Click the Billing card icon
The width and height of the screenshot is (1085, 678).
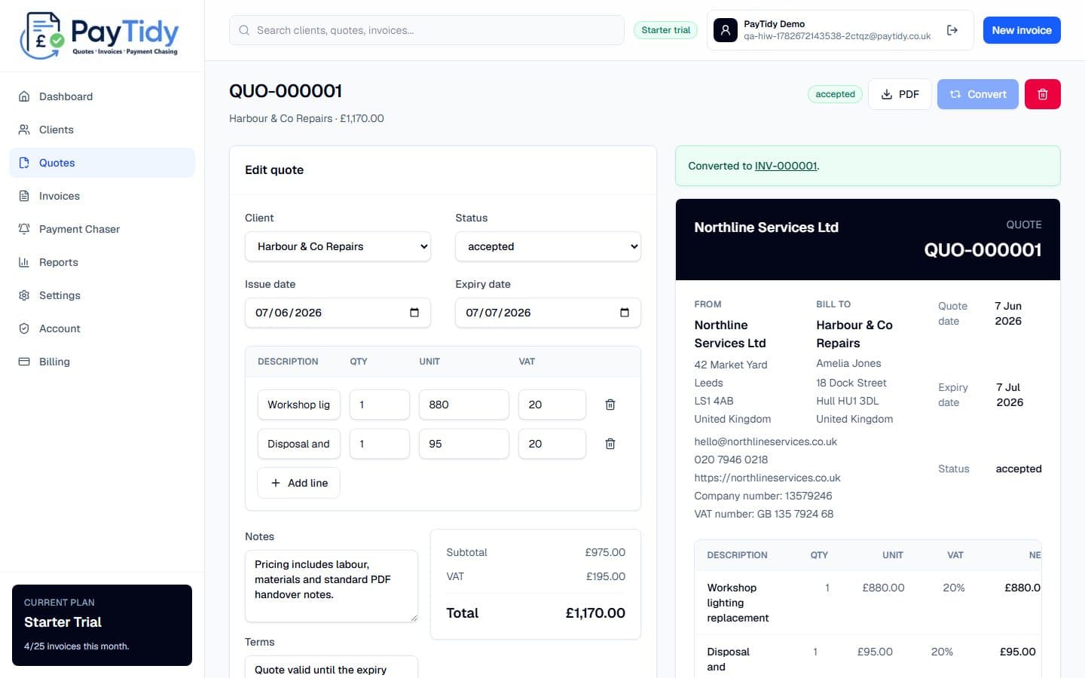pos(24,362)
